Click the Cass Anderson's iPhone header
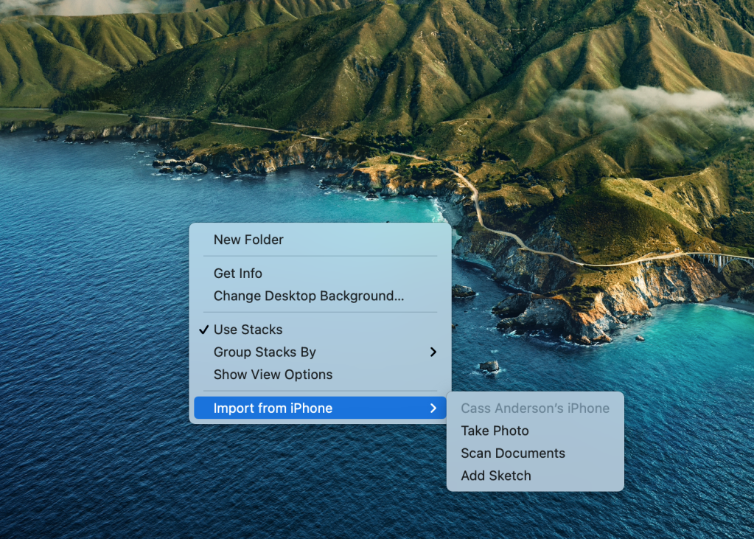 535,408
